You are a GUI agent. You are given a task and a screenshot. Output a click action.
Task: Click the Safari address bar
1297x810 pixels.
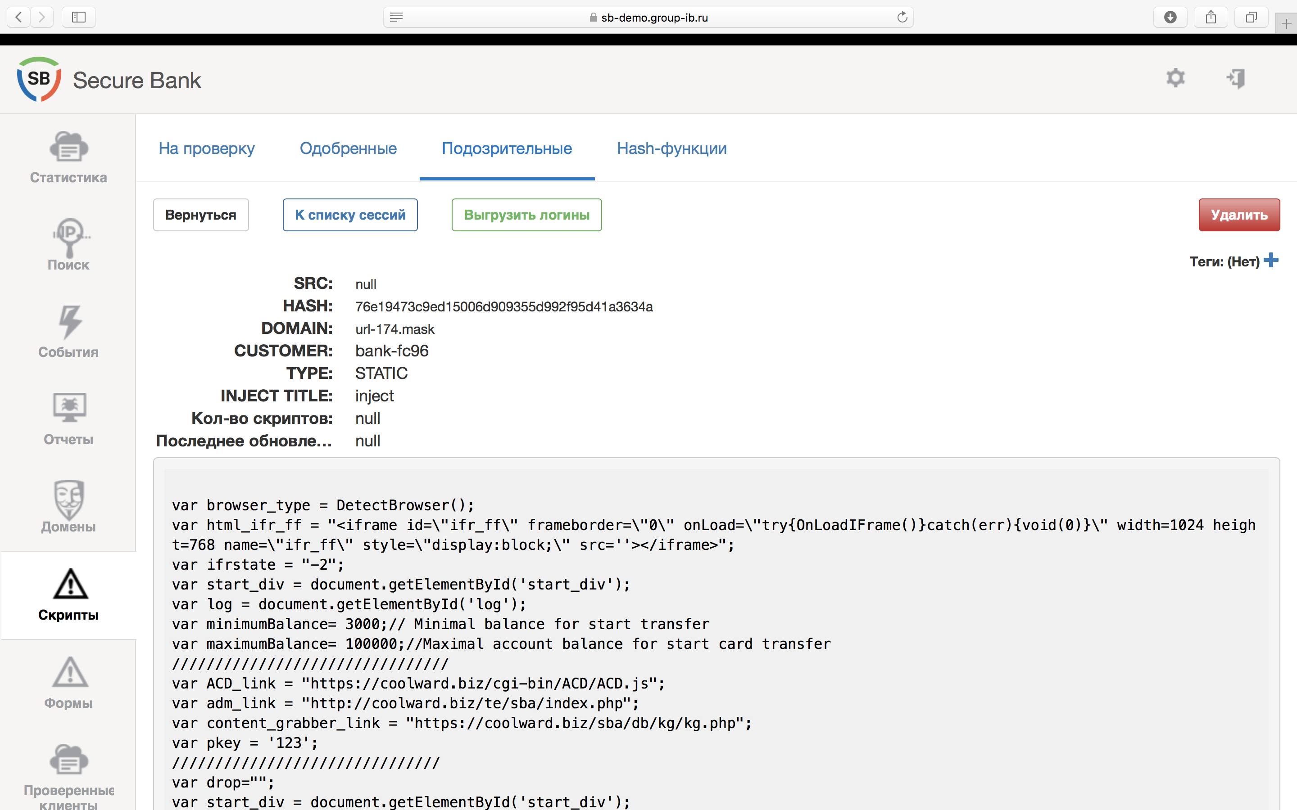click(x=648, y=18)
